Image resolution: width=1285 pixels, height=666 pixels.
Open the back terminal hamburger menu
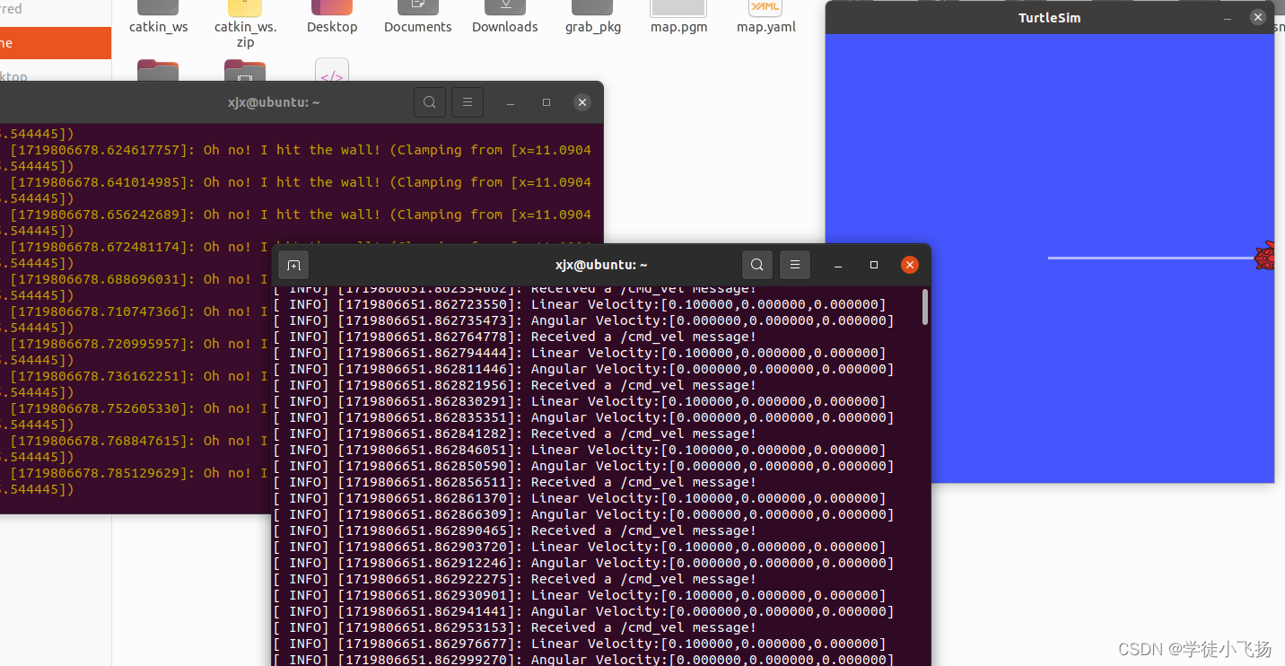click(467, 101)
